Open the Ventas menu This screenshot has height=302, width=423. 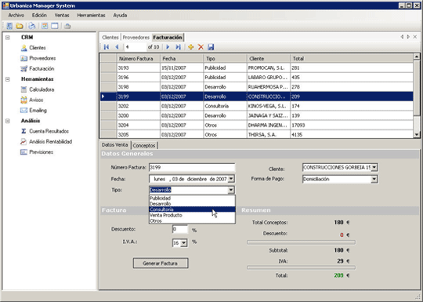click(x=62, y=16)
